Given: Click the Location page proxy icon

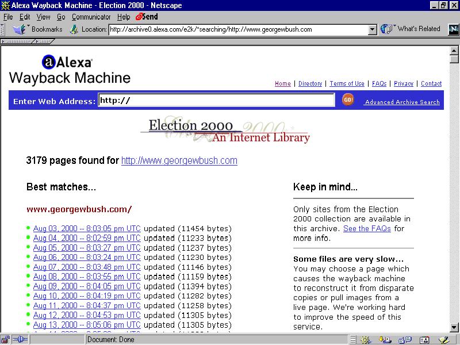Looking at the screenshot, I should click(x=74, y=29).
